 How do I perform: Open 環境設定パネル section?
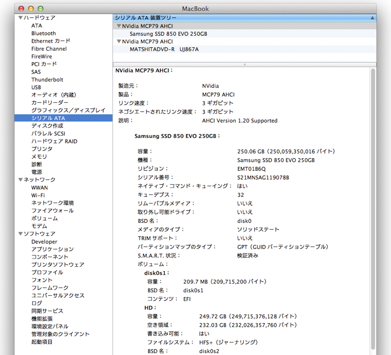[x=50, y=326]
